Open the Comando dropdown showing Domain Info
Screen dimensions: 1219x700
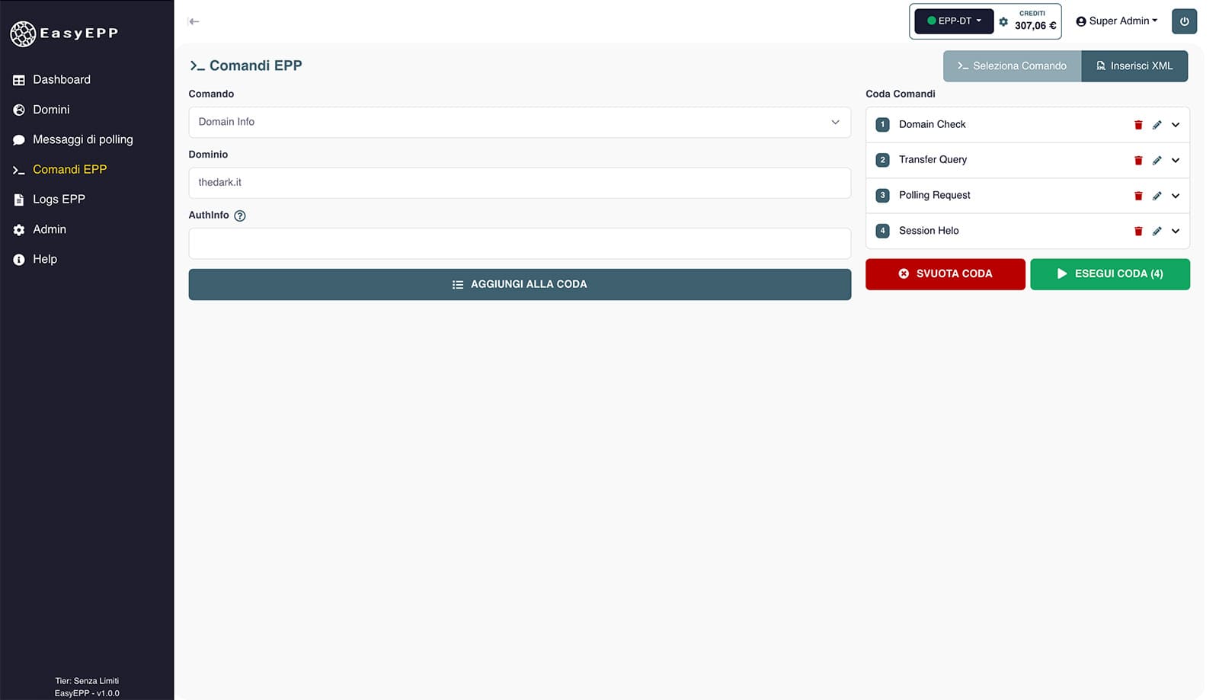pyautogui.click(x=519, y=122)
